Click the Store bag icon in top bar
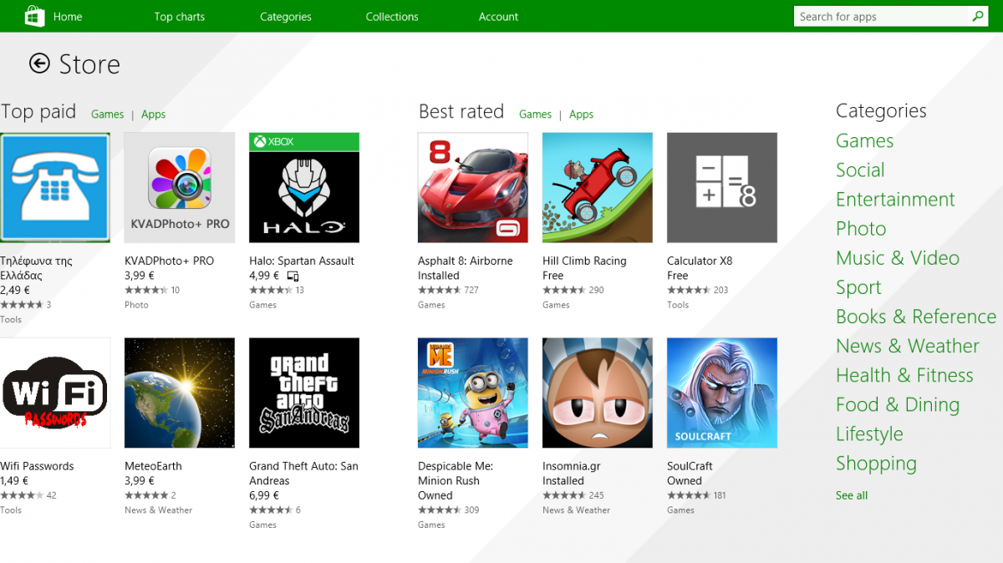The height and width of the screenshot is (563, 1003). (x=34, y=16)
